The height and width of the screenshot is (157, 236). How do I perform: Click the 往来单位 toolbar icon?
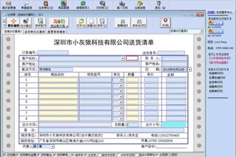pos(46,5)
